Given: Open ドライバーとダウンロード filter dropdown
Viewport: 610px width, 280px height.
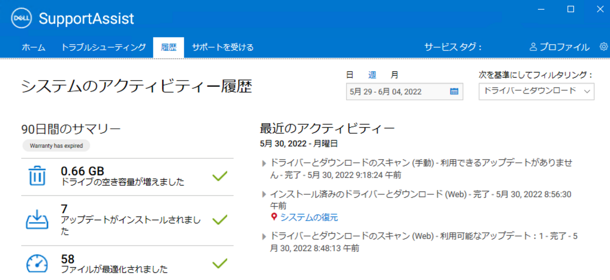Looking at the screenshot, I should pyautogui.click(x=536, y=91).
